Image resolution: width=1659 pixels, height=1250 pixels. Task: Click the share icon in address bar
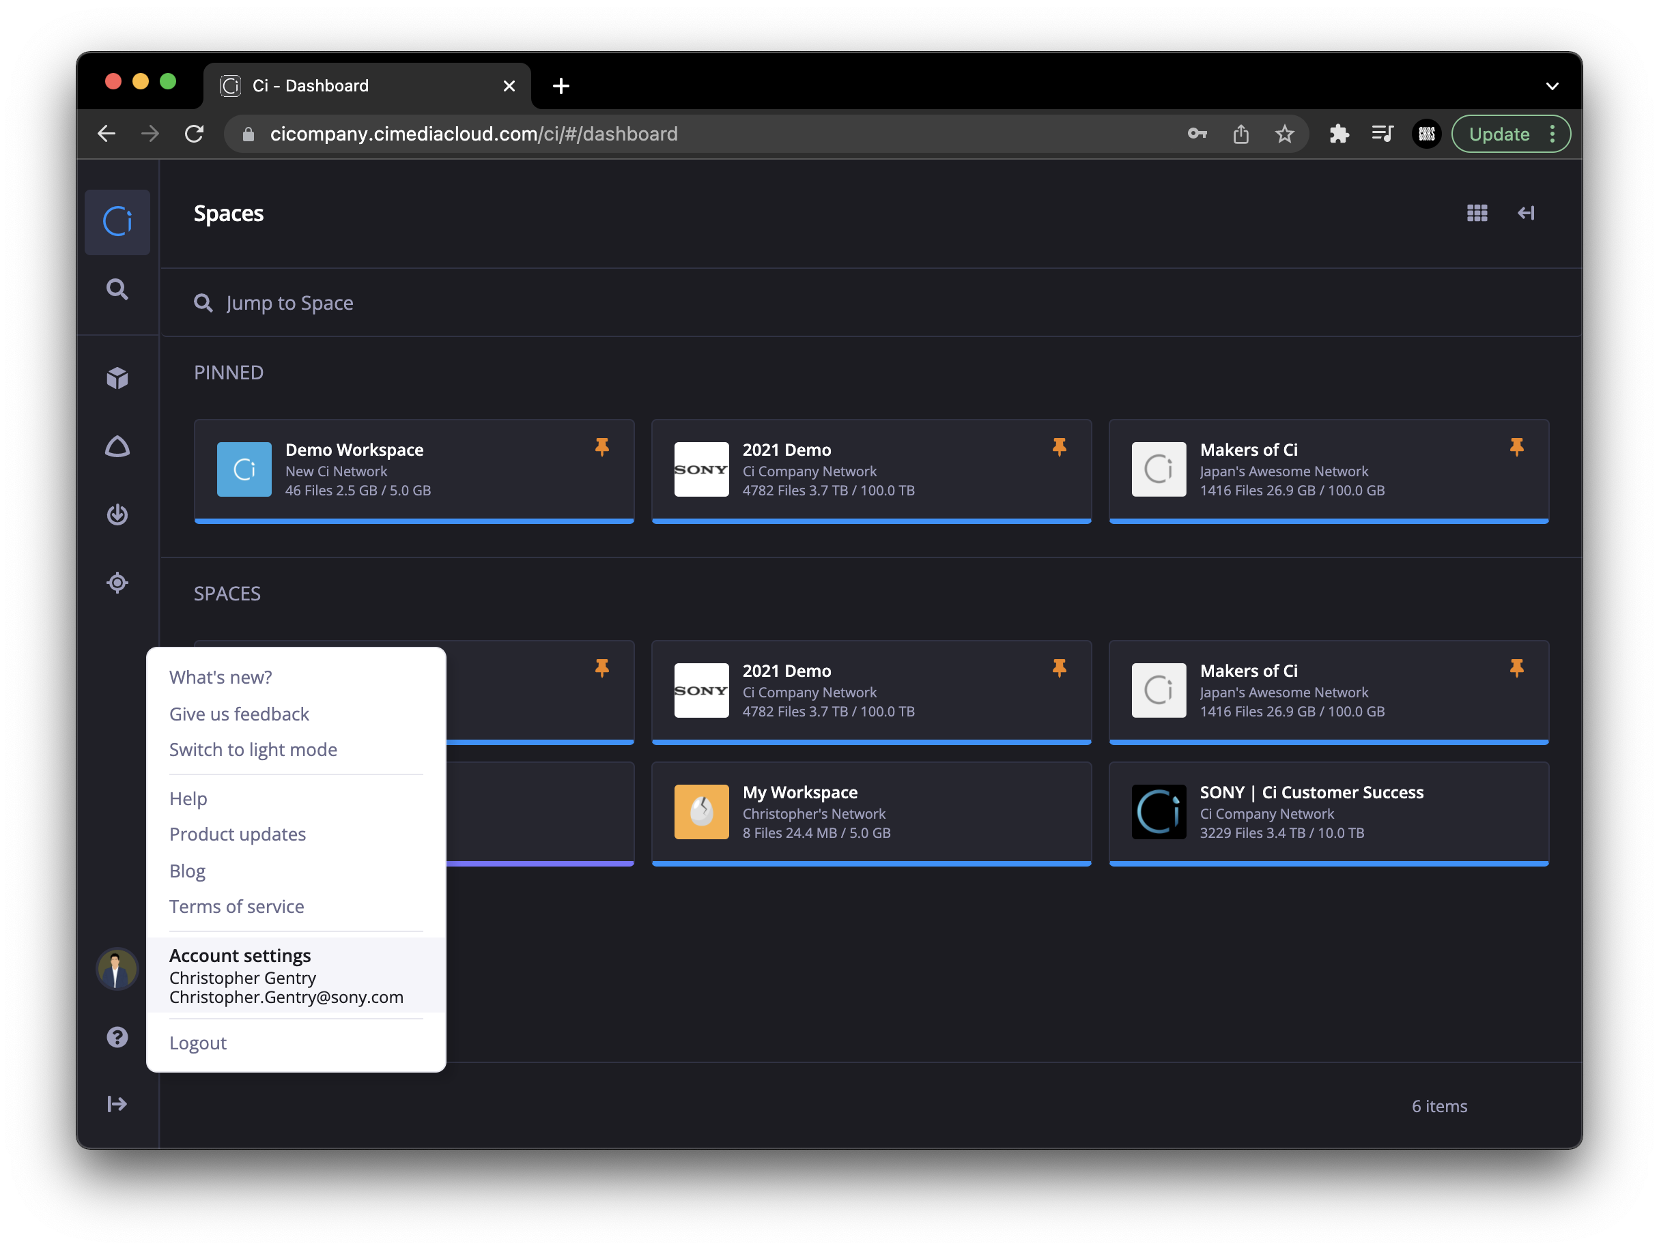click(x=1240, y=134)
